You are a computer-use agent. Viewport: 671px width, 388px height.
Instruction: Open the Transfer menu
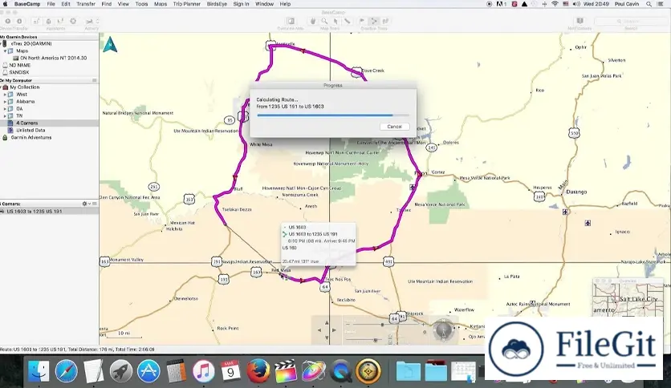86,4
